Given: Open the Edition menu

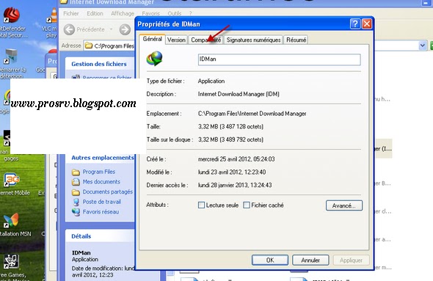Looking at the screenshot, I should (95, 13).
